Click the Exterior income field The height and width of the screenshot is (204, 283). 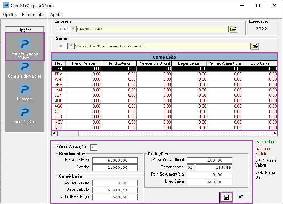point(115,168)
